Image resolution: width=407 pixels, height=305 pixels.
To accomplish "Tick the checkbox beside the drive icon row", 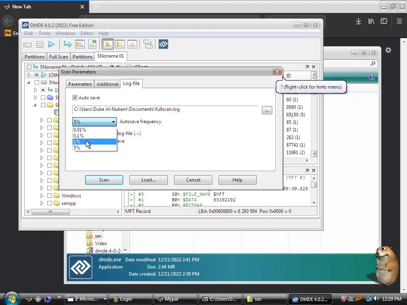I will pyautogui.click(x=37, y=83).
